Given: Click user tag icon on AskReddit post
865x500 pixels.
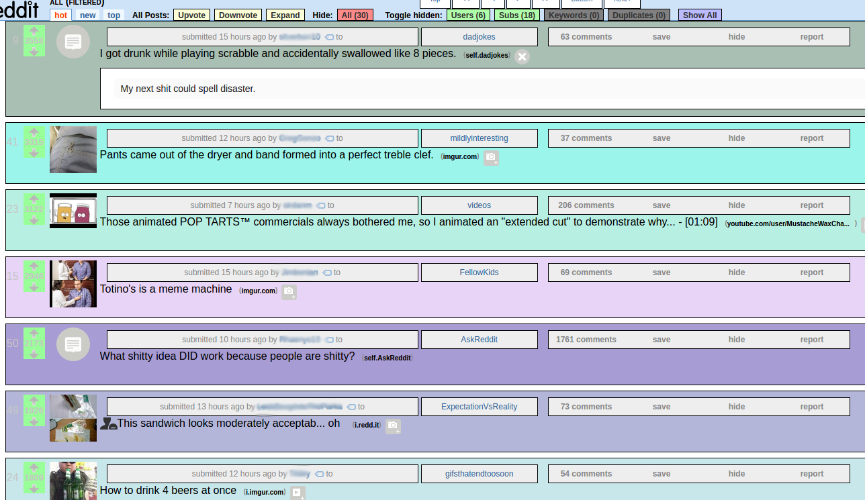Looking at the screenshot, I should (x=330, y=340).
